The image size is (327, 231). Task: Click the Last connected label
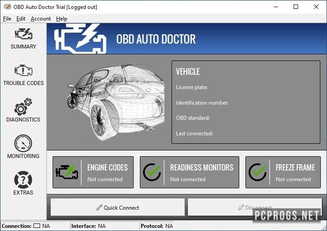(194, 134)
